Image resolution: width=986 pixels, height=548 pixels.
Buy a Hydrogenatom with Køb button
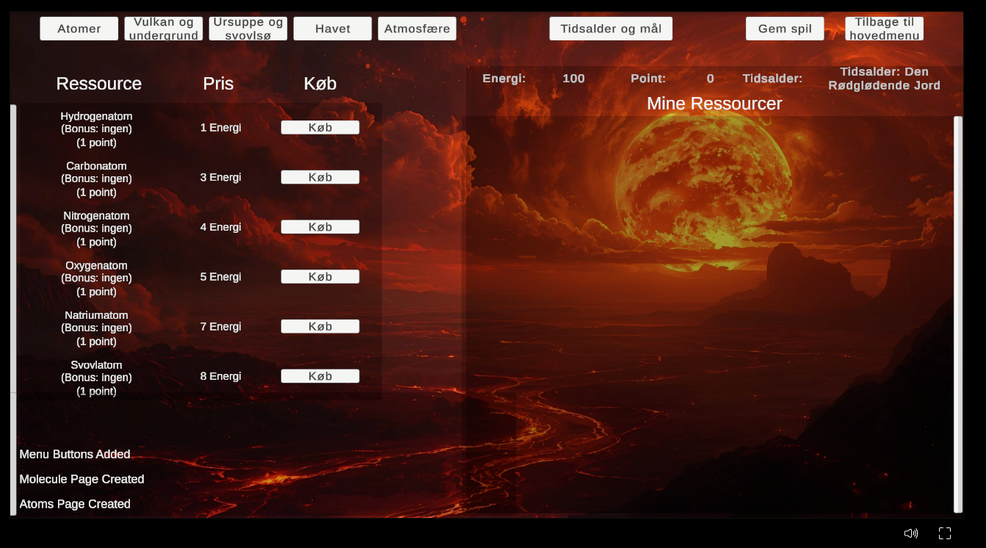click(320, 128)
